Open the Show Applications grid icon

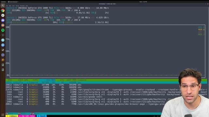click(x=3, y=115)
